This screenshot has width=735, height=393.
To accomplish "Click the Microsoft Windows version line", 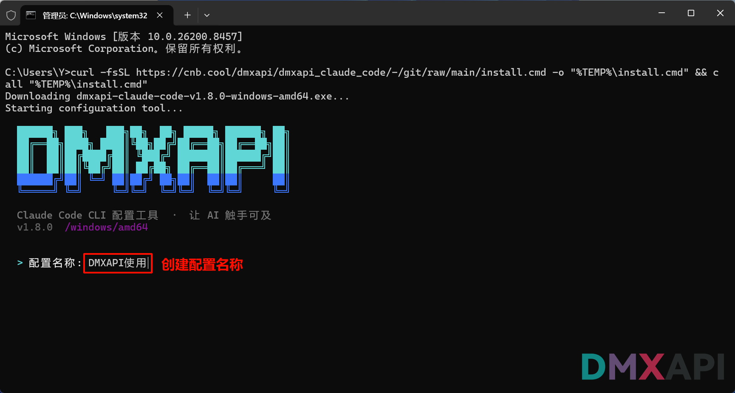I will coord(124,37).
